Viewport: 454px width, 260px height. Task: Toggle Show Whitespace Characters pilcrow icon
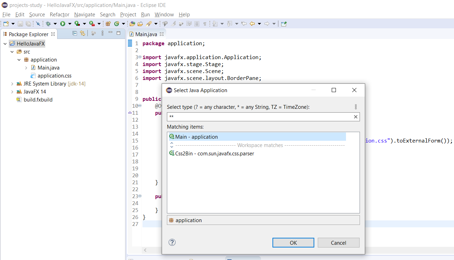click(205, 24)
